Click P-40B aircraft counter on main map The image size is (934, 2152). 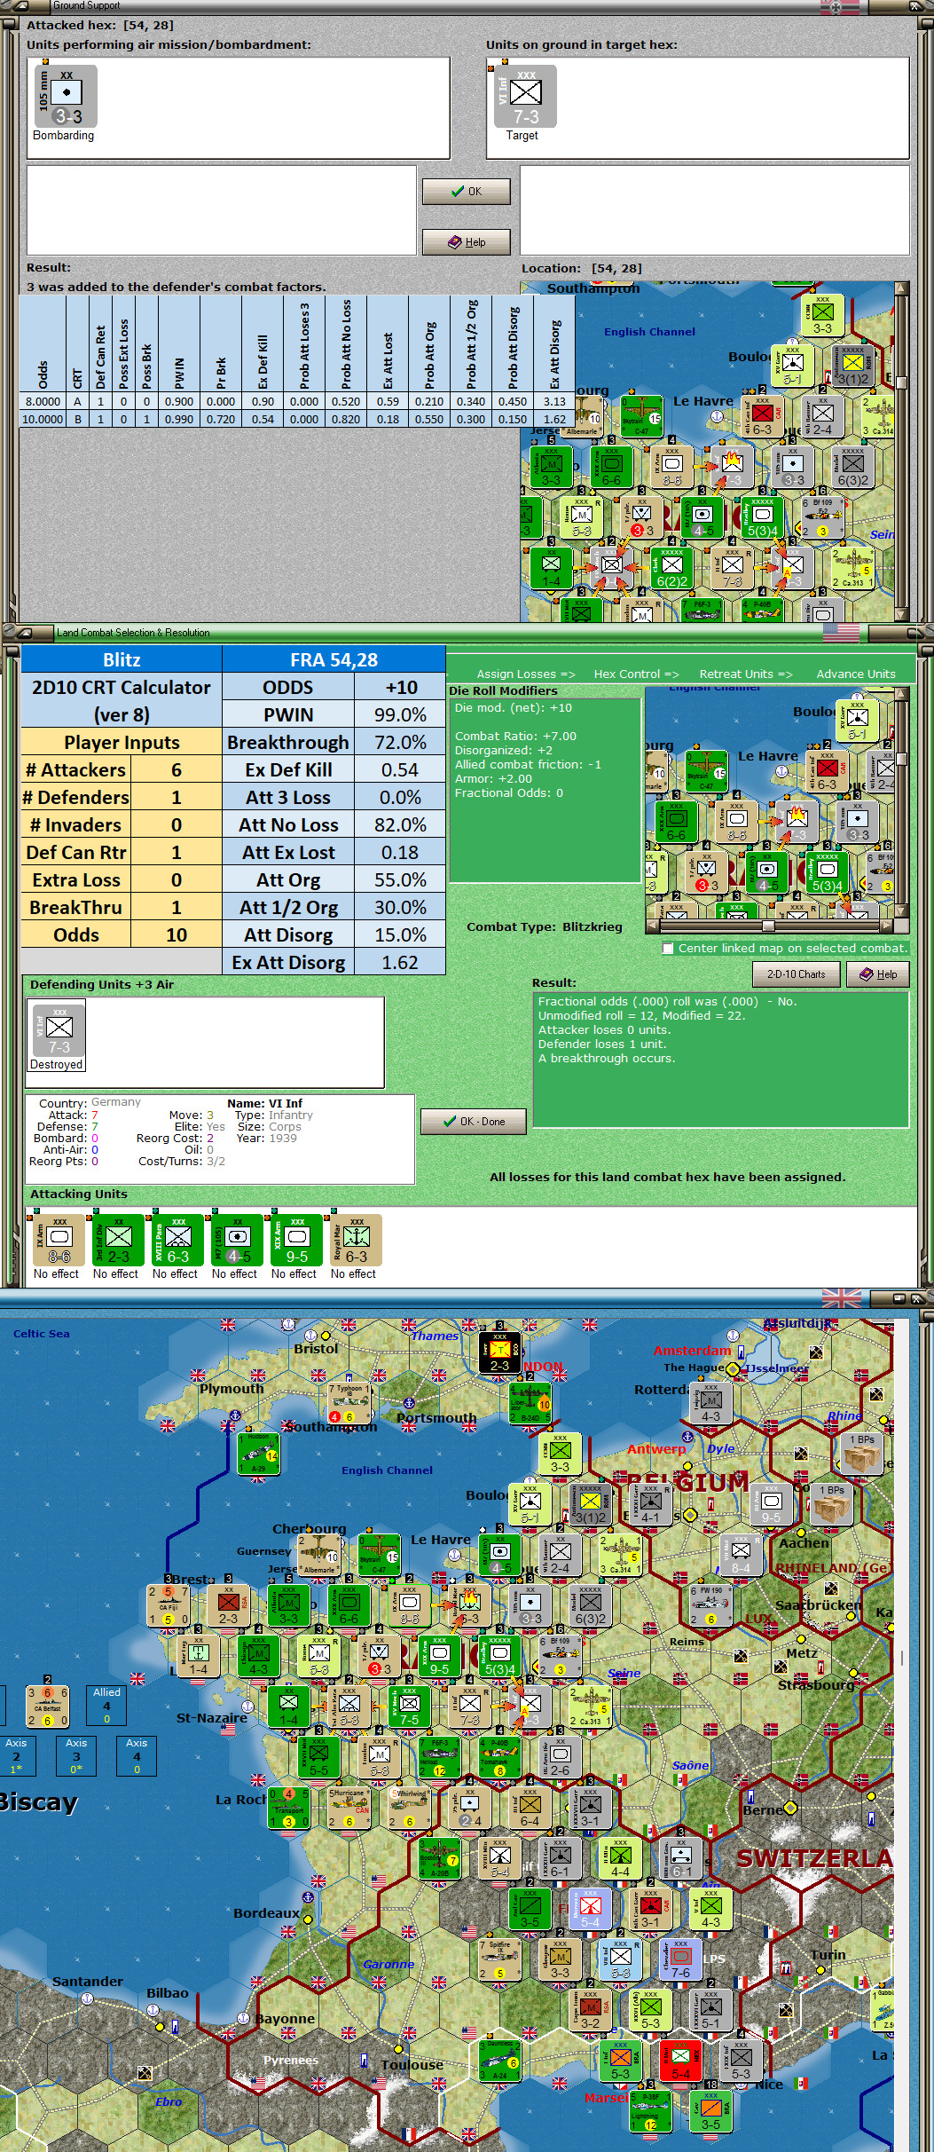coord(500,1758)
